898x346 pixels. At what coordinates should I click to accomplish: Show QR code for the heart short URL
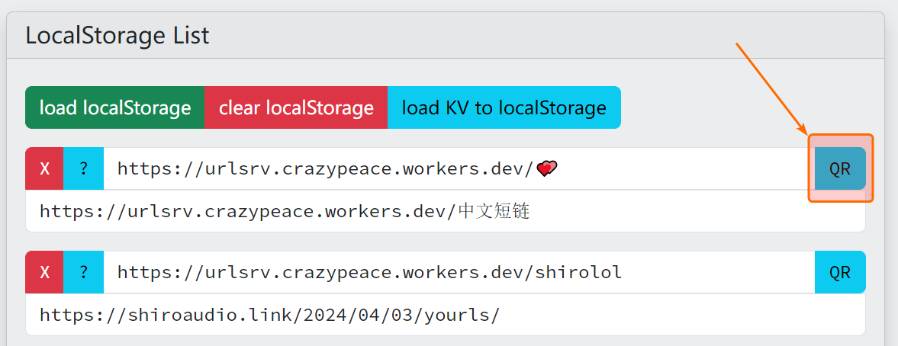[839, 168]
